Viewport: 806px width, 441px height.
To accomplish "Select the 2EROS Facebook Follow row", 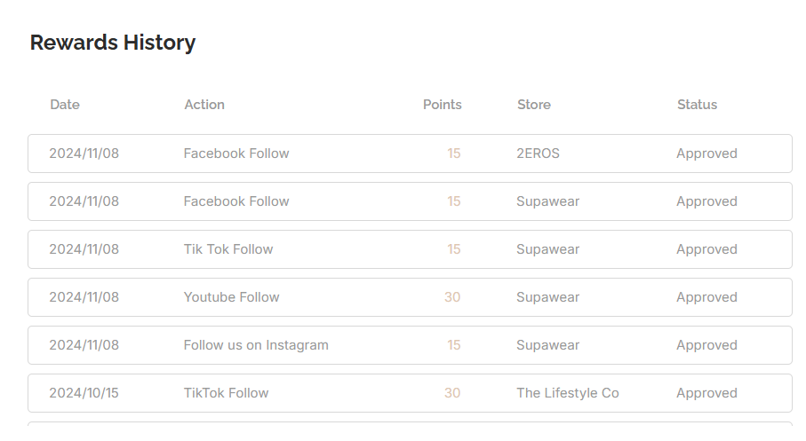I will 410,154.
